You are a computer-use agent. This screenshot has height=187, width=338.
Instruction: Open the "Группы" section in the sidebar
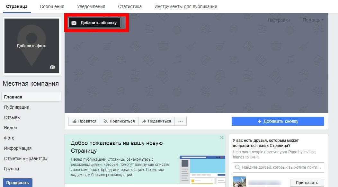point(11,169)
